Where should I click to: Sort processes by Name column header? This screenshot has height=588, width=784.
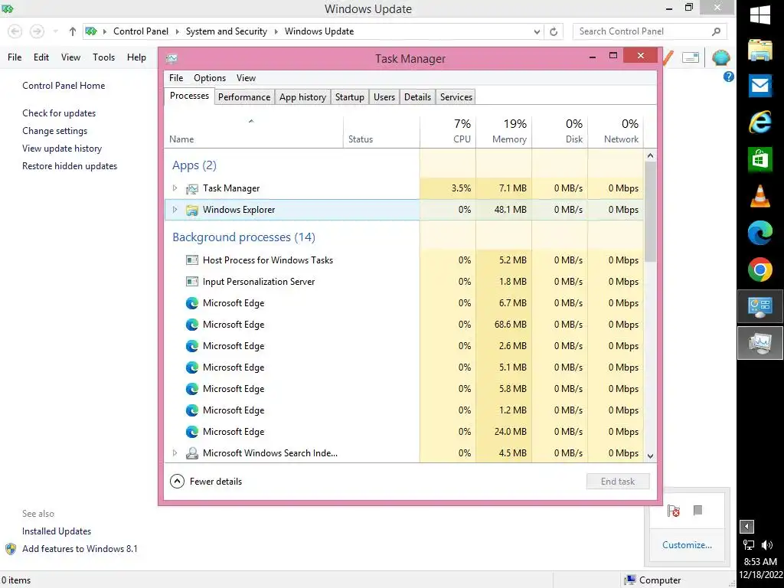(x=253, y=132)
